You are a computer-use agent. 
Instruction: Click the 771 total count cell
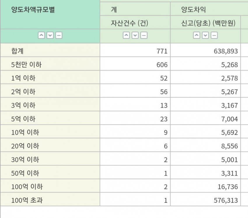(x=162, y=51)
